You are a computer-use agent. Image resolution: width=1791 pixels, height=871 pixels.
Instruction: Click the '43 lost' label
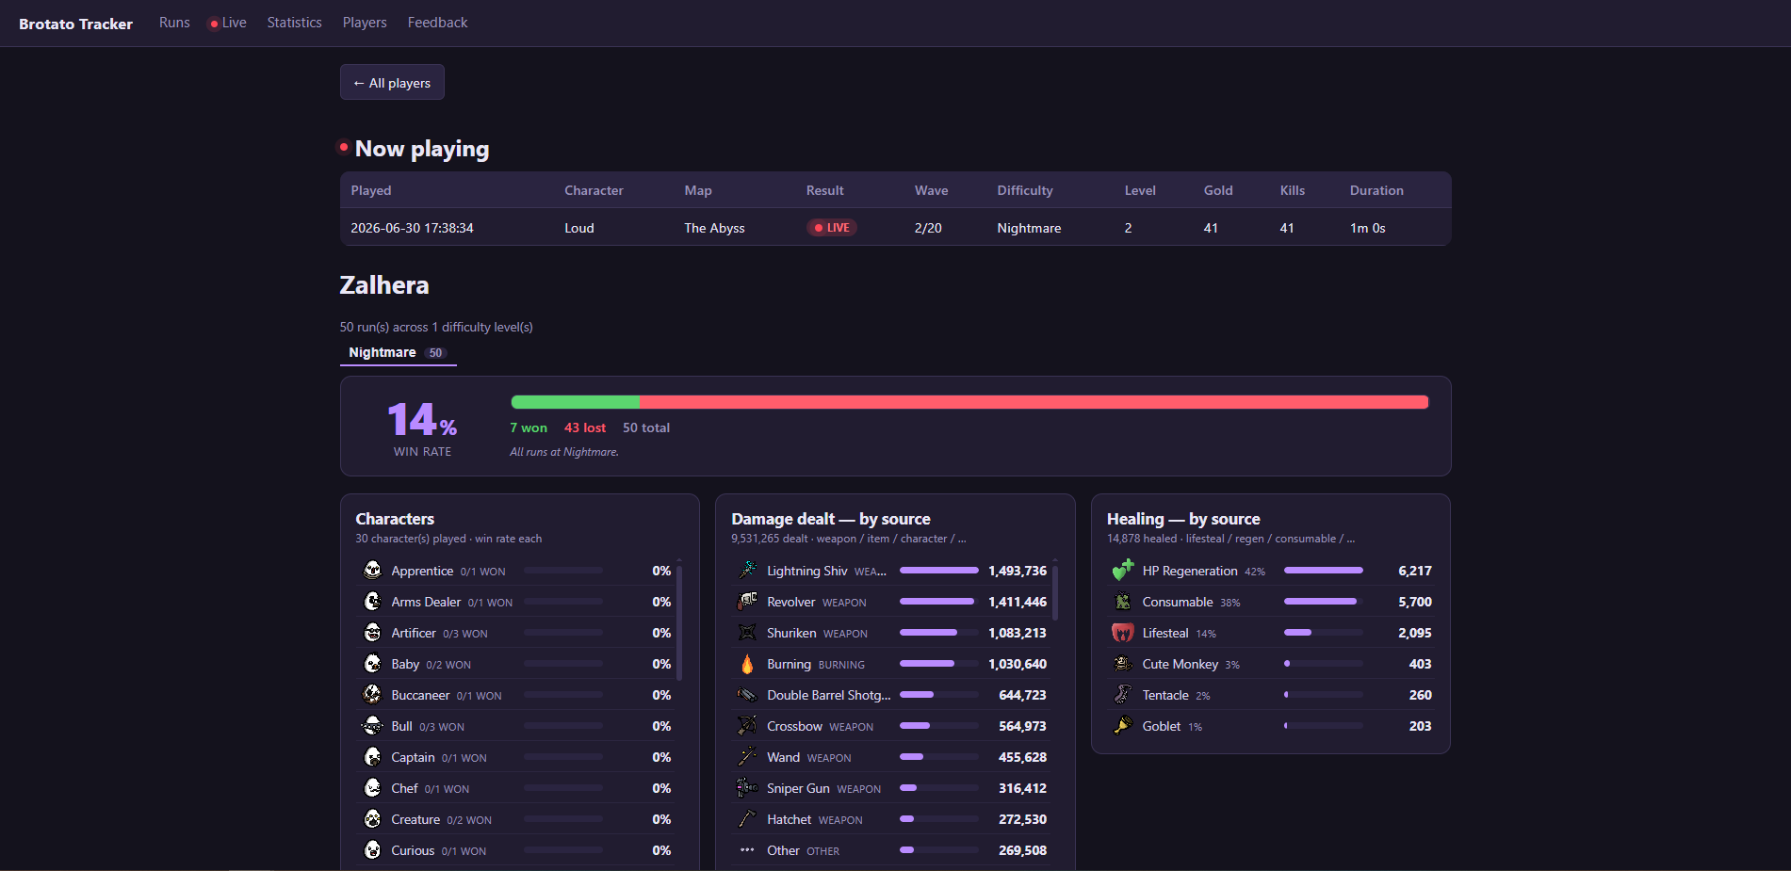click(585, 427)
